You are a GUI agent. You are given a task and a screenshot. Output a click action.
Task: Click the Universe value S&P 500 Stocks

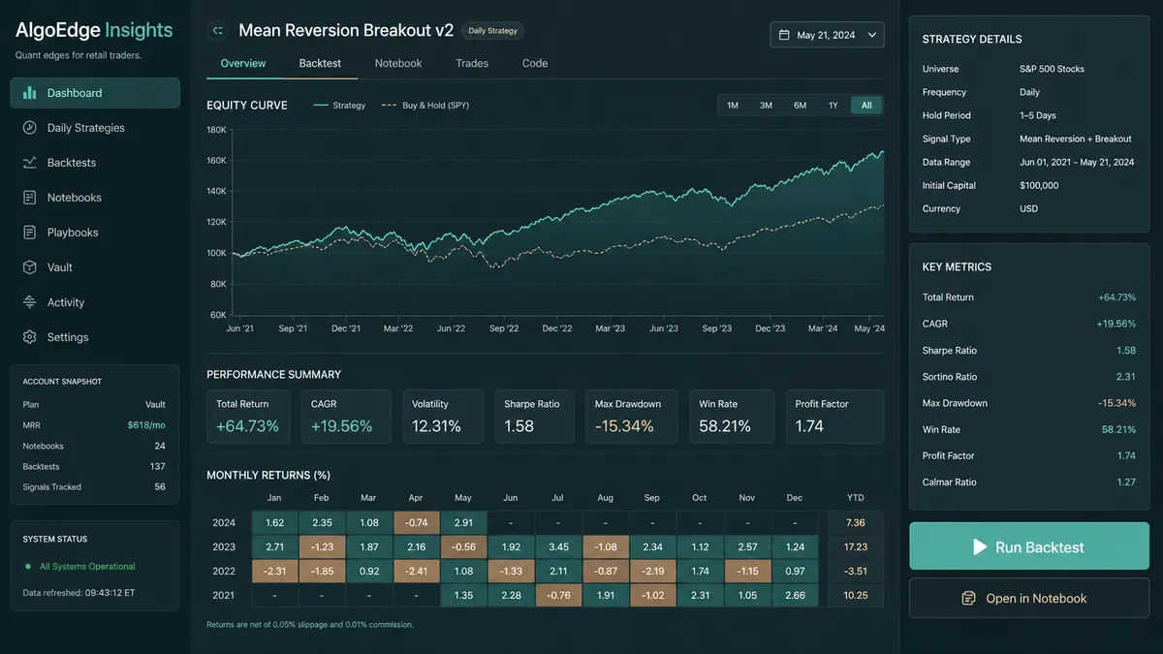click(1052, 69)
